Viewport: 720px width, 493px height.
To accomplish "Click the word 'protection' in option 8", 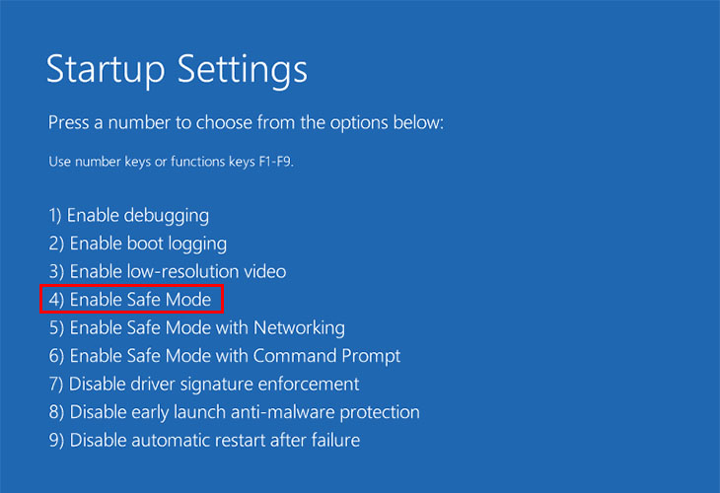I will (x=380, y=413).
